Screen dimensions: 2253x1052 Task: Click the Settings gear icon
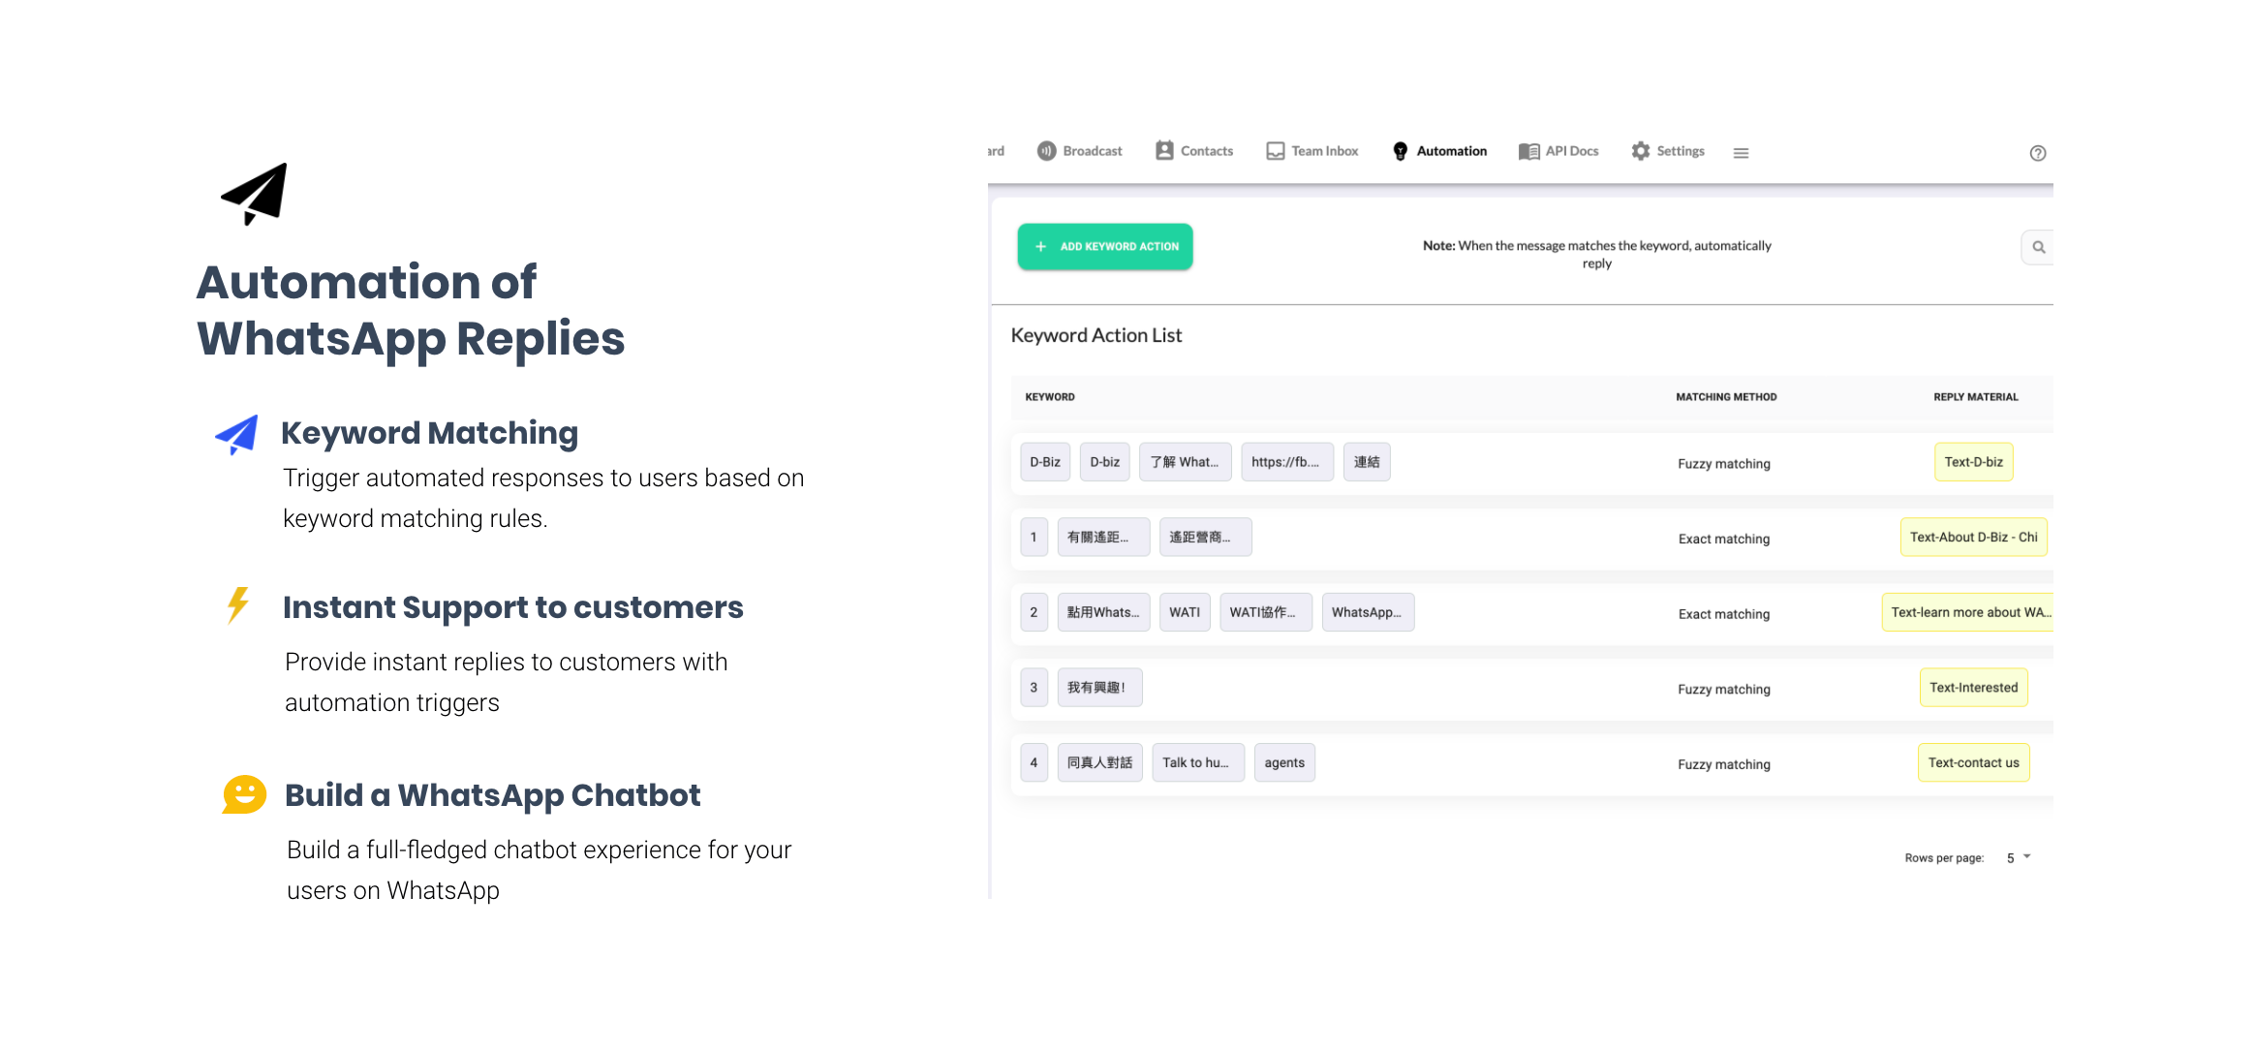pos(1641,151)
